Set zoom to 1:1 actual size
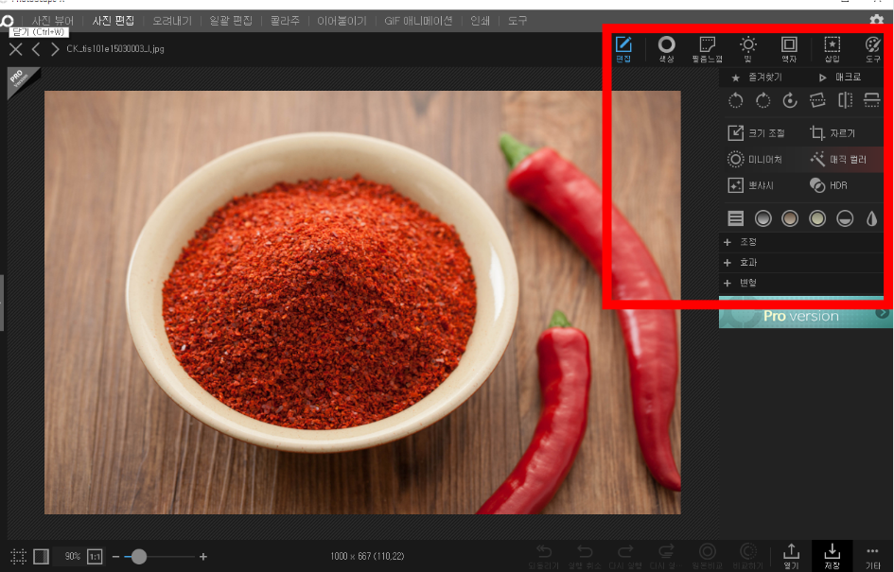Viewport: 894px width, 572px height. pyautogui.click(x=96, y=557)
